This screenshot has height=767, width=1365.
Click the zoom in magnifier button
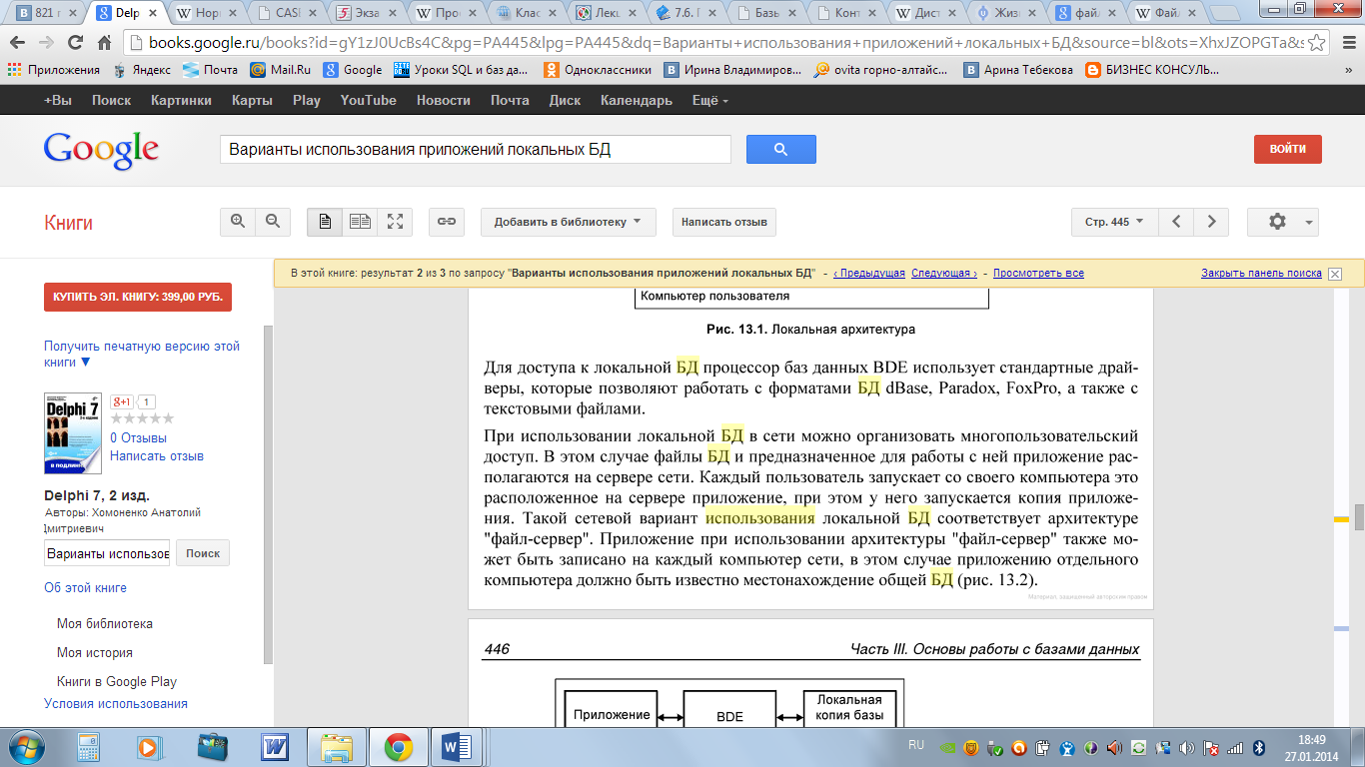pos(238,222)
